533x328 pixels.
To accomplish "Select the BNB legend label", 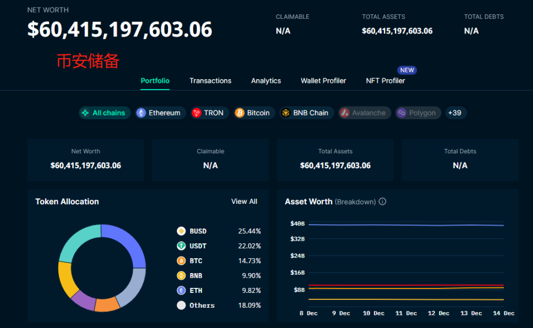I will [196, 276].
